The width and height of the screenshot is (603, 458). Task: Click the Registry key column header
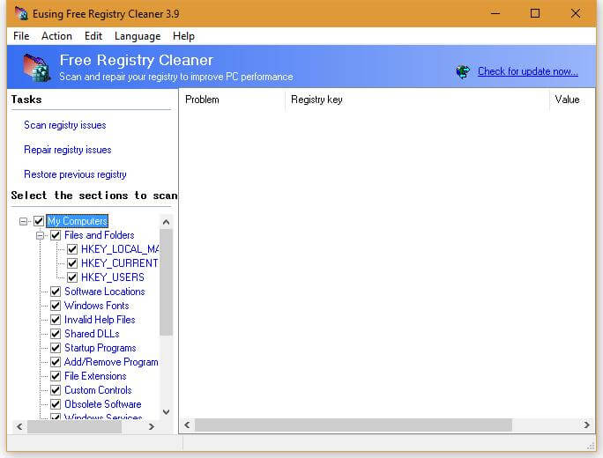click(417, 100)
